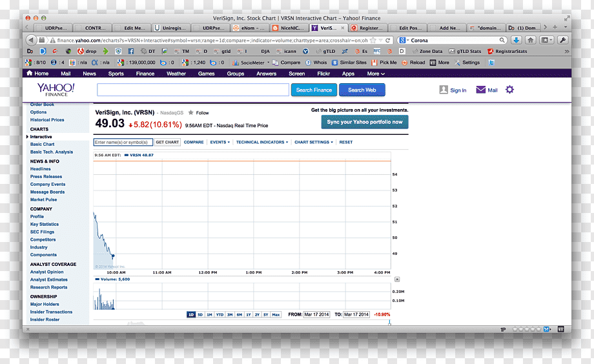Viewport: 594px width, 364px height.
Task: Open the Yahoo Mail envelope icon
Action: (481, 90)
